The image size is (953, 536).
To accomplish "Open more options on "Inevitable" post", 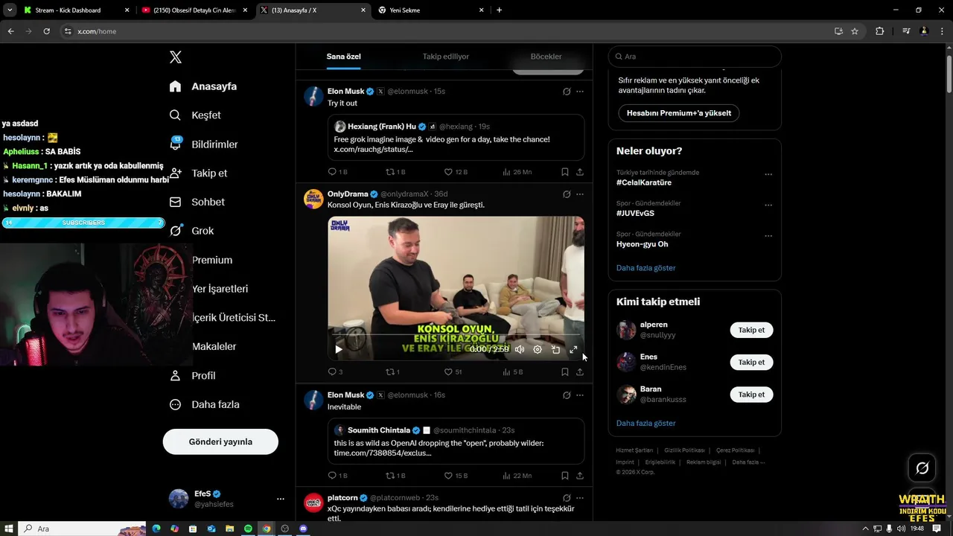I will [x=580, y=395].
